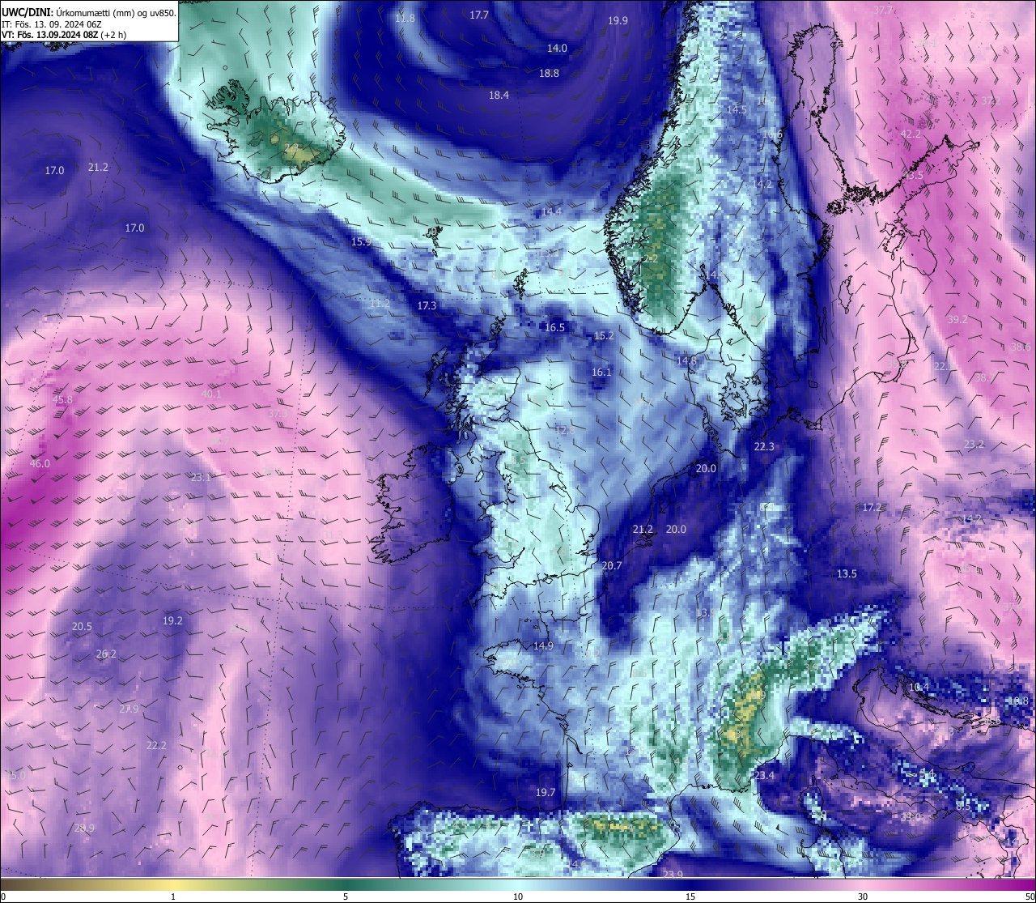Click the 17.3 value near the Faroes
The height and width of the screenshot is (903, 1036).
(x=427, y=306)
